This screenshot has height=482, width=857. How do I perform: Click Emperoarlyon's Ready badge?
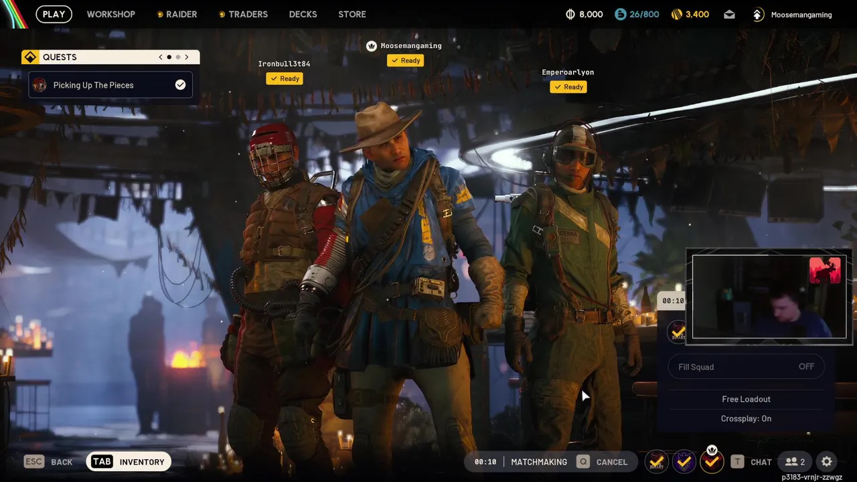[568, 86]
